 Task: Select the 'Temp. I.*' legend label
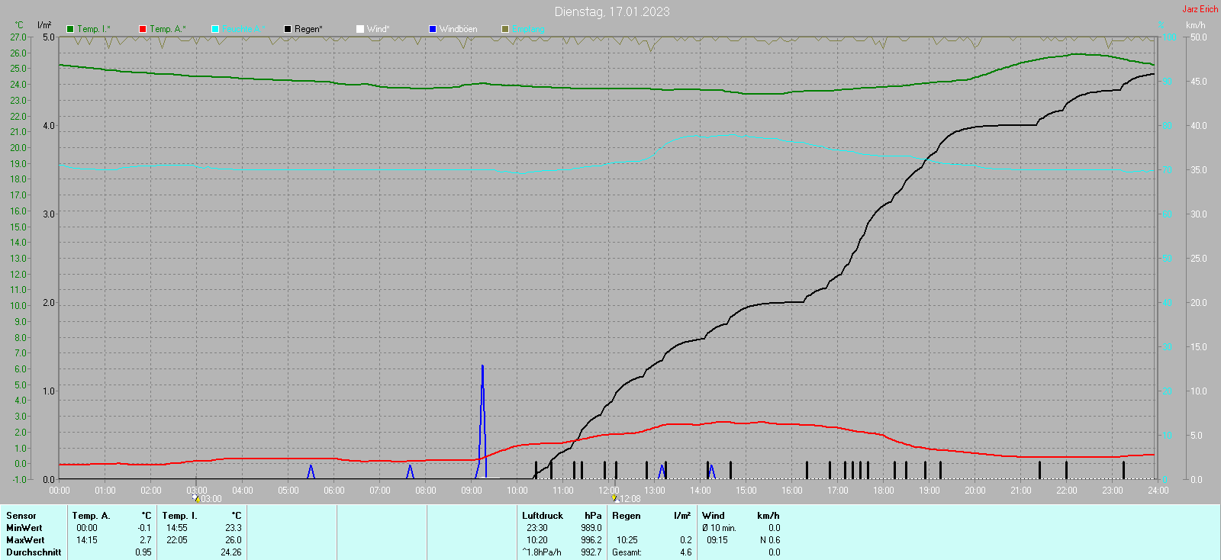pos(94,29)
